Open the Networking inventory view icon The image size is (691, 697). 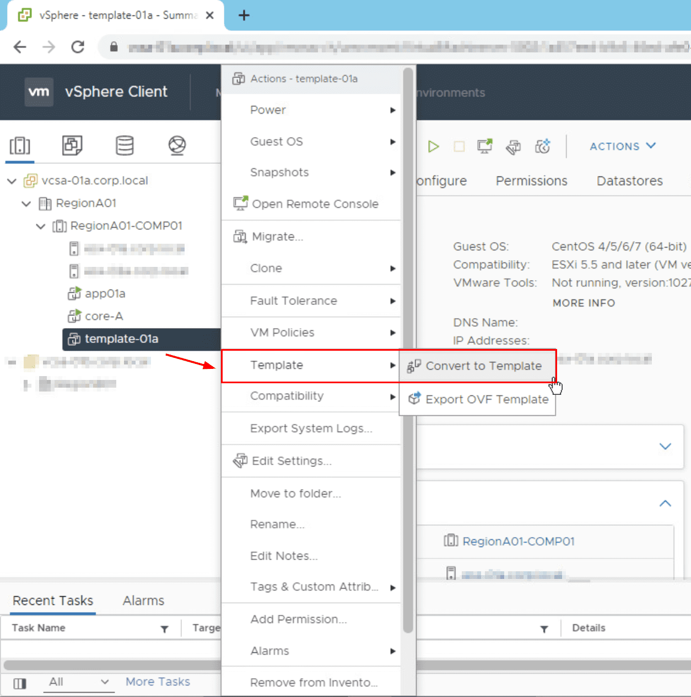[x=177, y=146]
